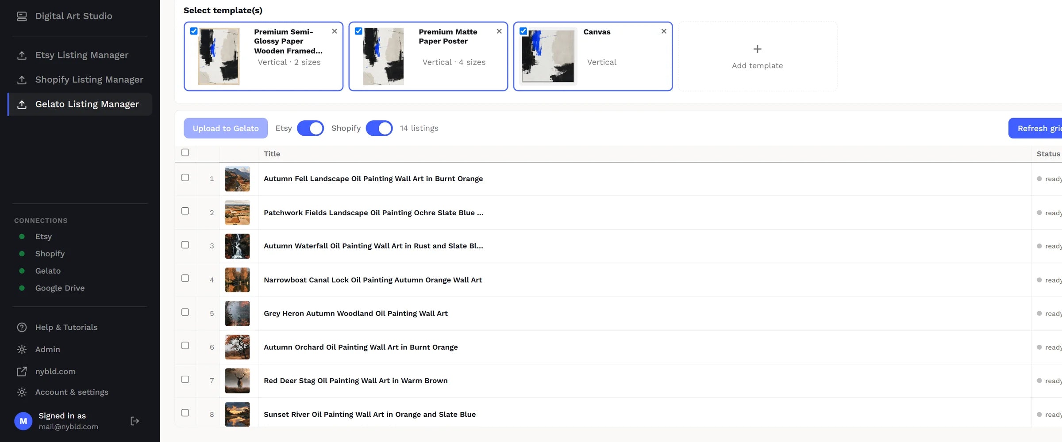The width and height of the screenshot is (1062, 442).
Task: Click the Refresh grid button
Action: pos(1035,128)
